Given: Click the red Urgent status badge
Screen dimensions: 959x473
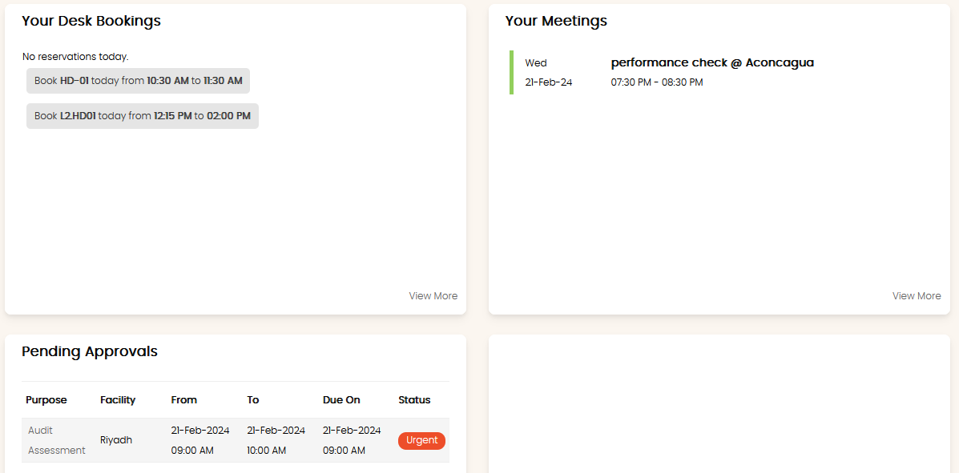Looking at the screenshot, I should click(421, 440).
